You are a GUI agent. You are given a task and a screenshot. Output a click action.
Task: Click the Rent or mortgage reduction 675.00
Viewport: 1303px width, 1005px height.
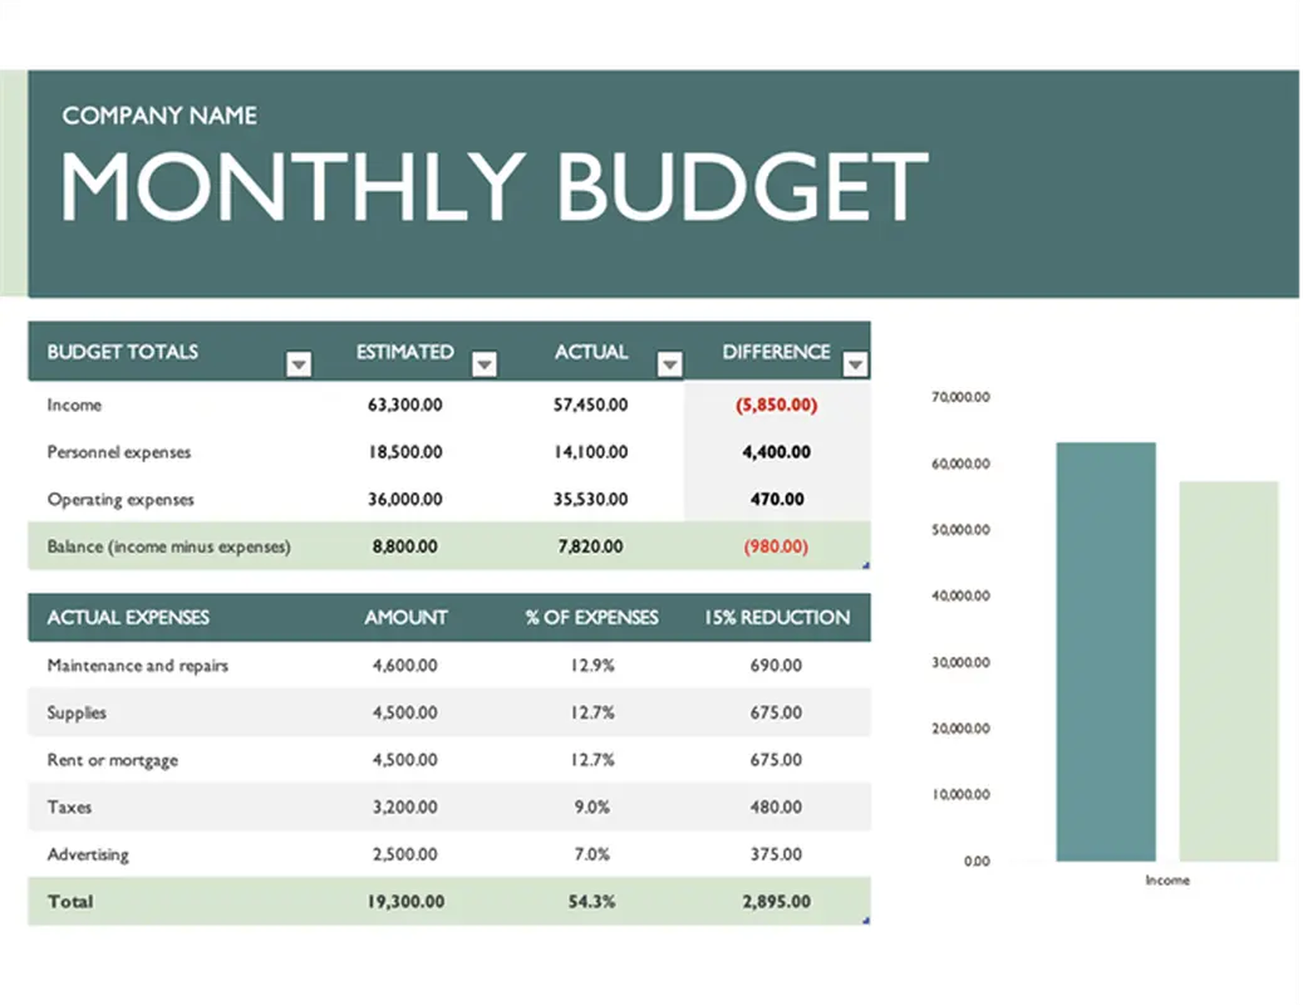(776, 760)
